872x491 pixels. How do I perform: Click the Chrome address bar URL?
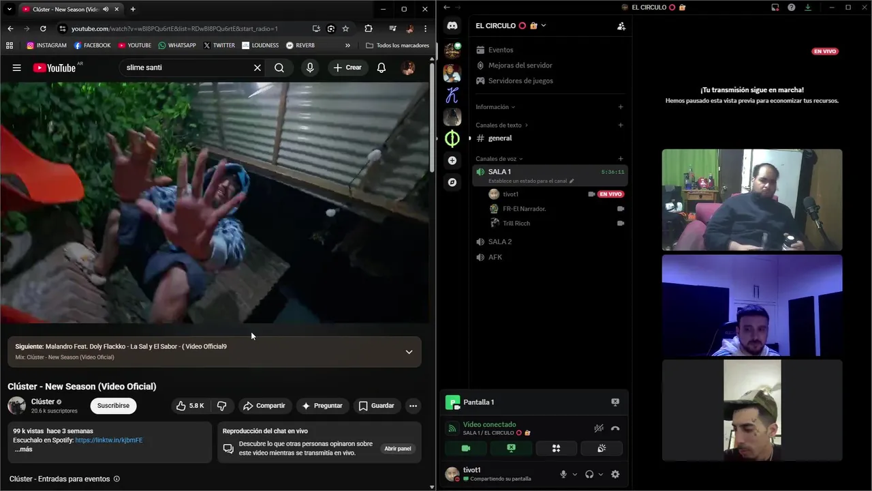[x=174, y=29]
